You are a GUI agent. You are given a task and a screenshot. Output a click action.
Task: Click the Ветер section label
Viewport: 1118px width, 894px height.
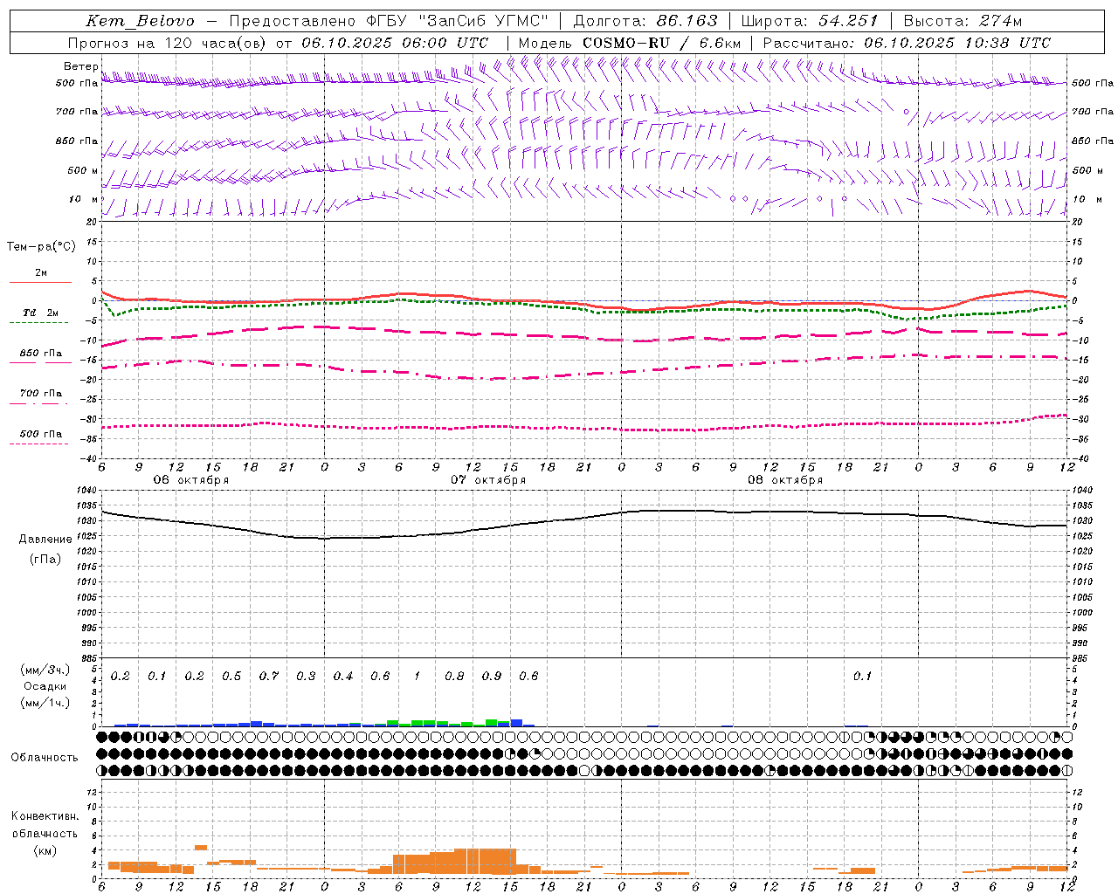click(80, 66)
